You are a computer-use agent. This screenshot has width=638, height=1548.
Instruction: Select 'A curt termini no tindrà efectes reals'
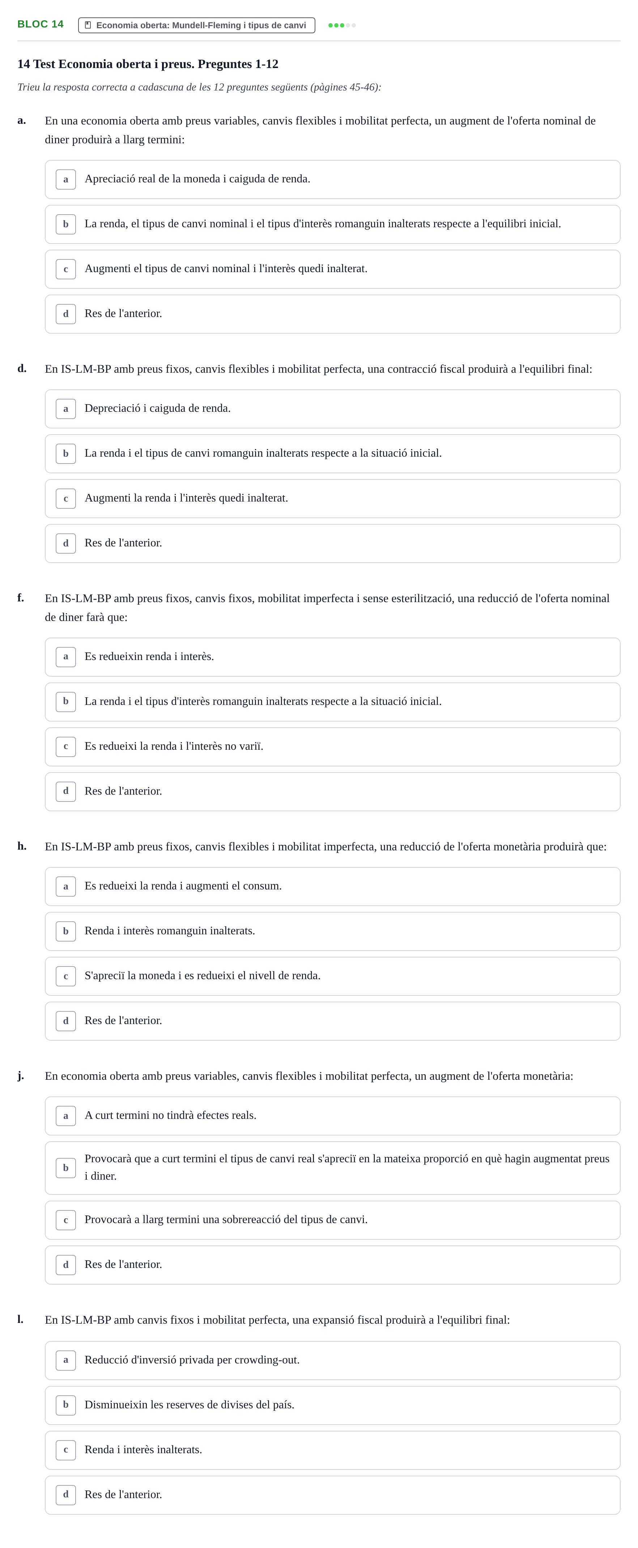pos(332,1116)
